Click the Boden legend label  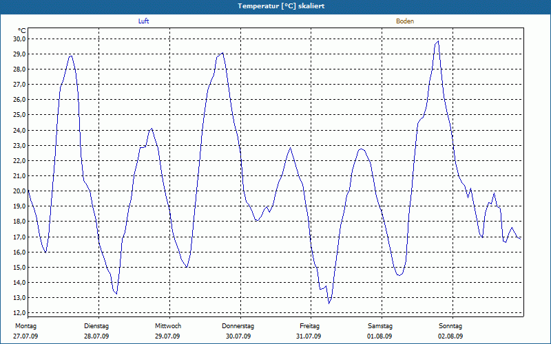[405, 21]
